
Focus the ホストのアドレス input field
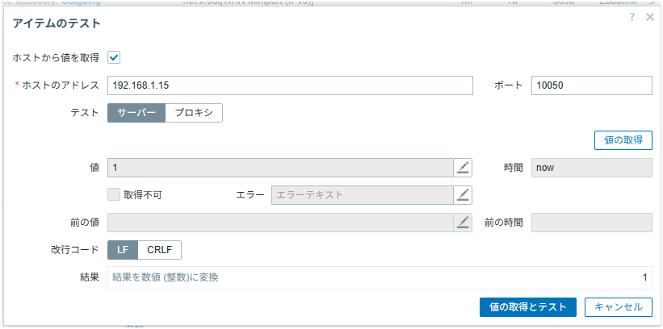pos(290,85)
